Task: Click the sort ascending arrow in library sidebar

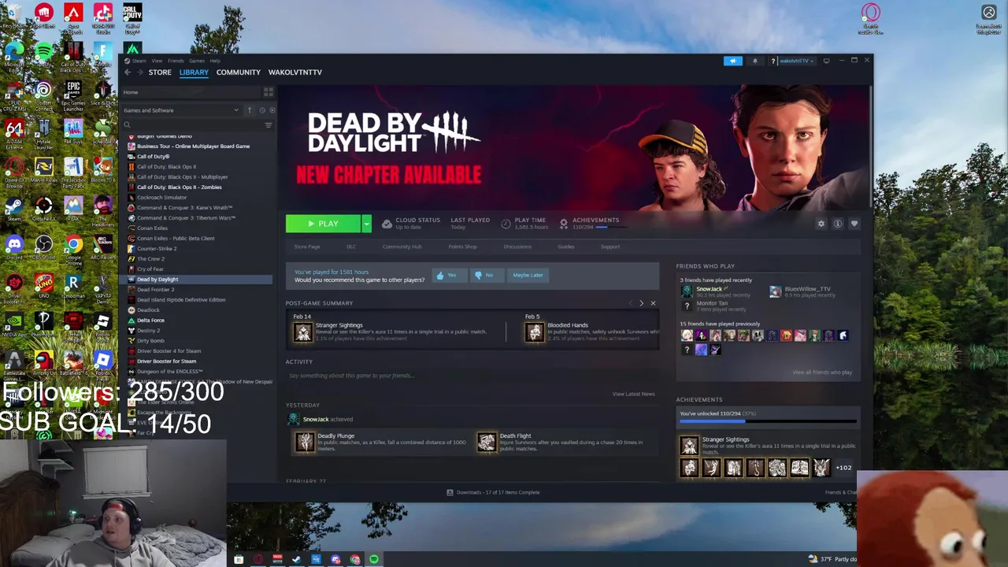Action: coord(250,110)
